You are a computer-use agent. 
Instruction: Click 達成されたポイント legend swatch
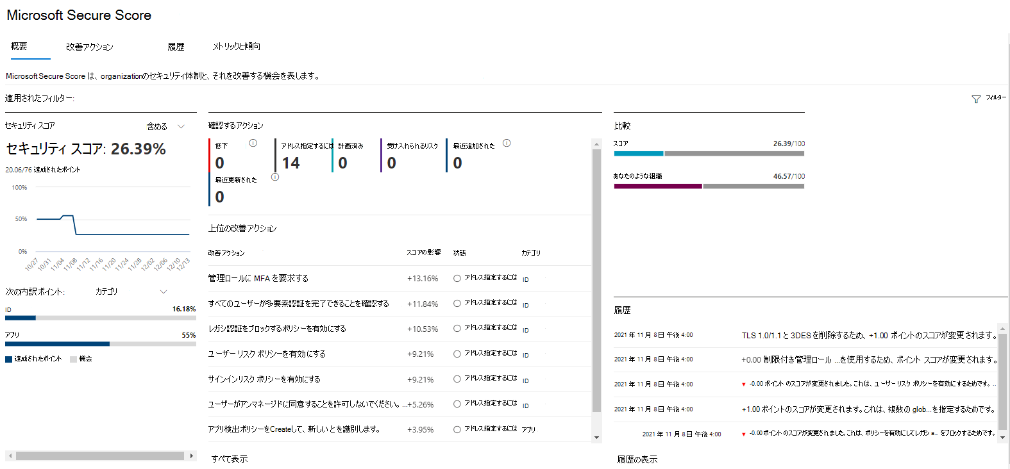[8, 359]
